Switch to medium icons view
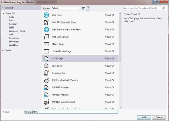 [83, 8]
